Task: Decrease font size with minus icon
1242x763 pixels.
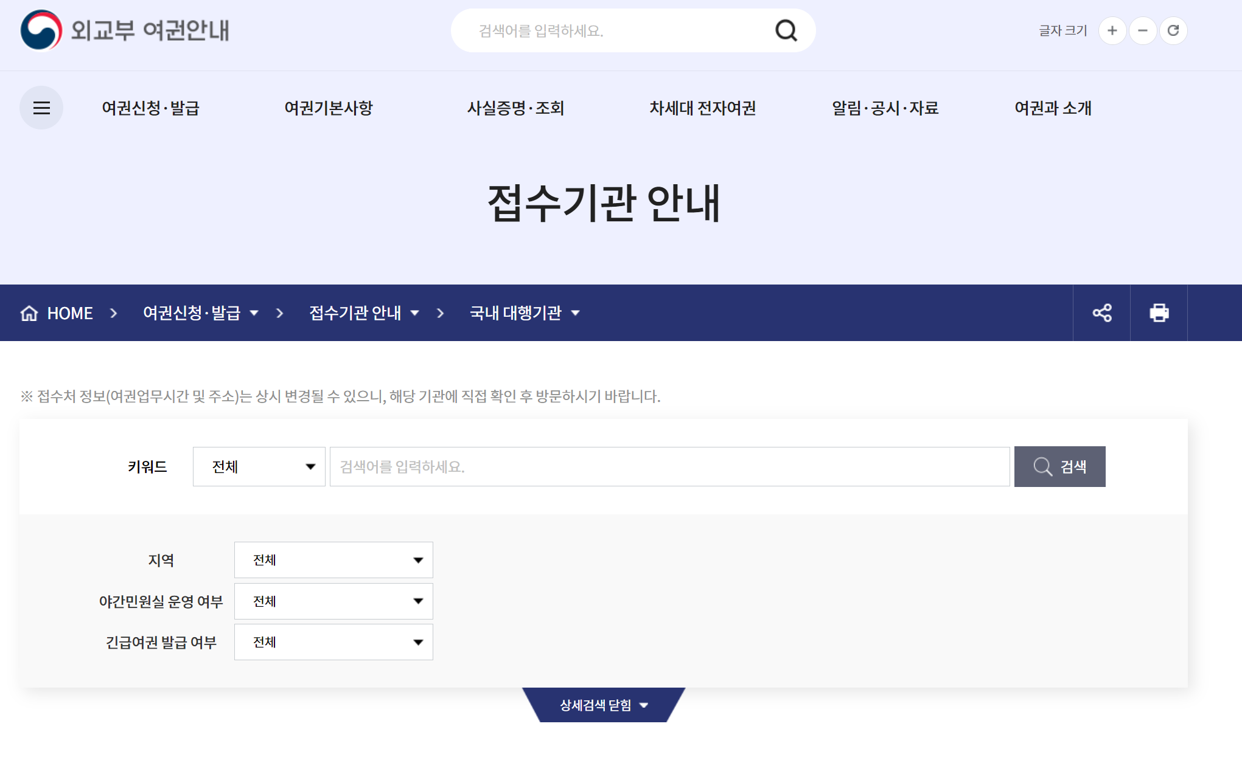Action: (x=1142, y=30)
